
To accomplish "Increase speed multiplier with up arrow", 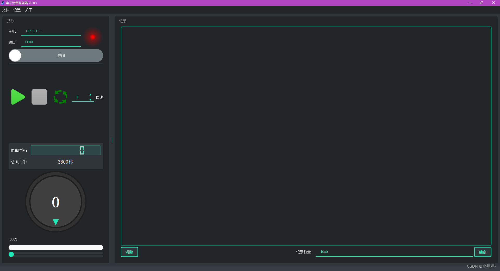I will 90,95.
